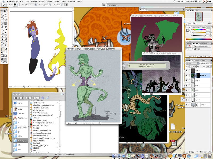The height and width of the screenshot is (159, 213).
Task: Select the Healing Brush tool
Action: [2, 24]
